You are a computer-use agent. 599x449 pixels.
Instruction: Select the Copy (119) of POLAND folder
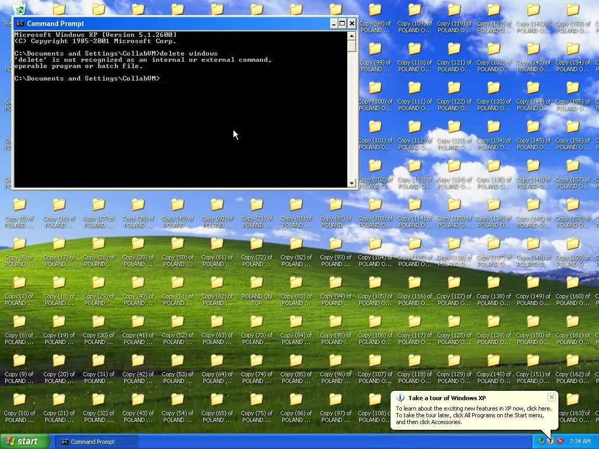454,18
